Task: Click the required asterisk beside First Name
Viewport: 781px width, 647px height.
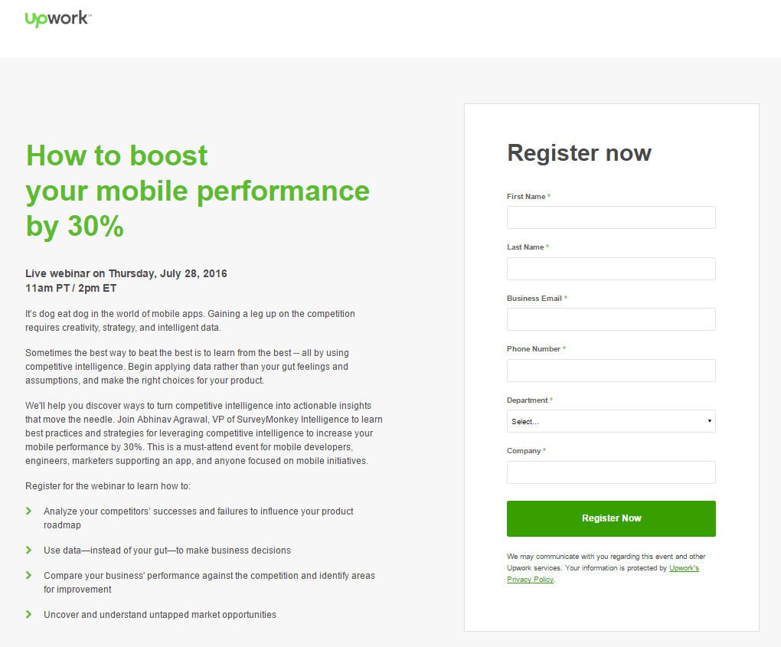Action: [548, 196]
